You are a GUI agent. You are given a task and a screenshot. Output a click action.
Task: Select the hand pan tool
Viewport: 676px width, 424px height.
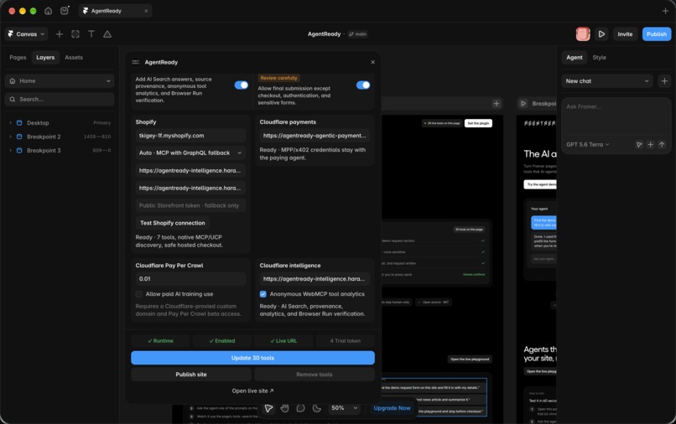coord(284,408)
